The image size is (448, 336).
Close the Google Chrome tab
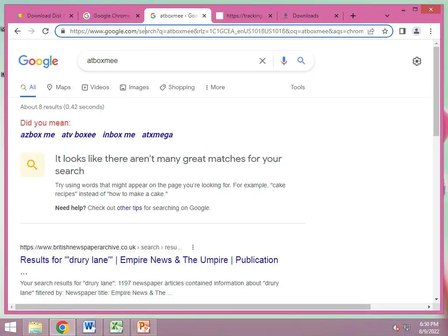tap(138, 16)
